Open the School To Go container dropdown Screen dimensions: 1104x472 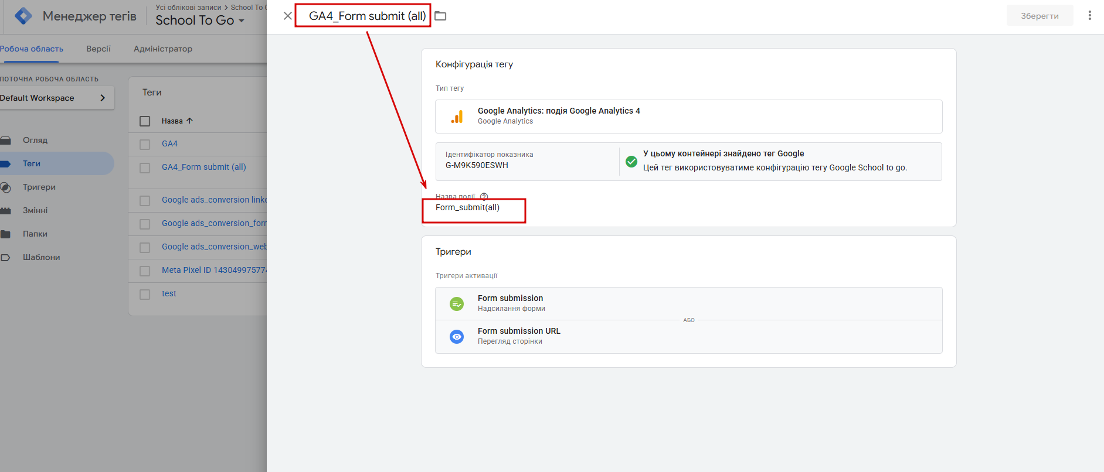click(x=199, y=20)
